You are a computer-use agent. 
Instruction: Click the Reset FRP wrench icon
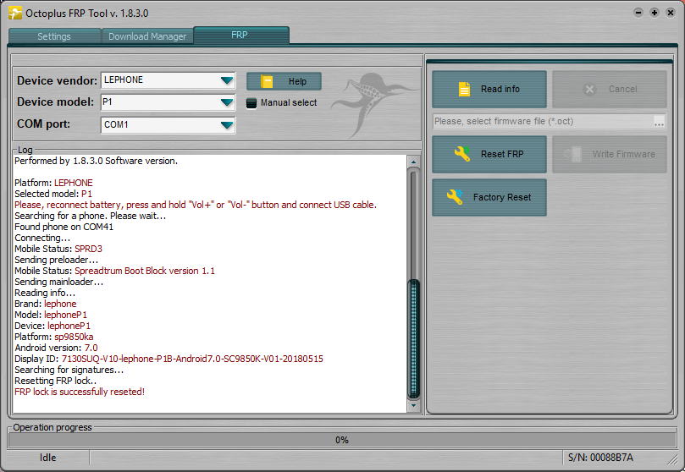[461, 154]
